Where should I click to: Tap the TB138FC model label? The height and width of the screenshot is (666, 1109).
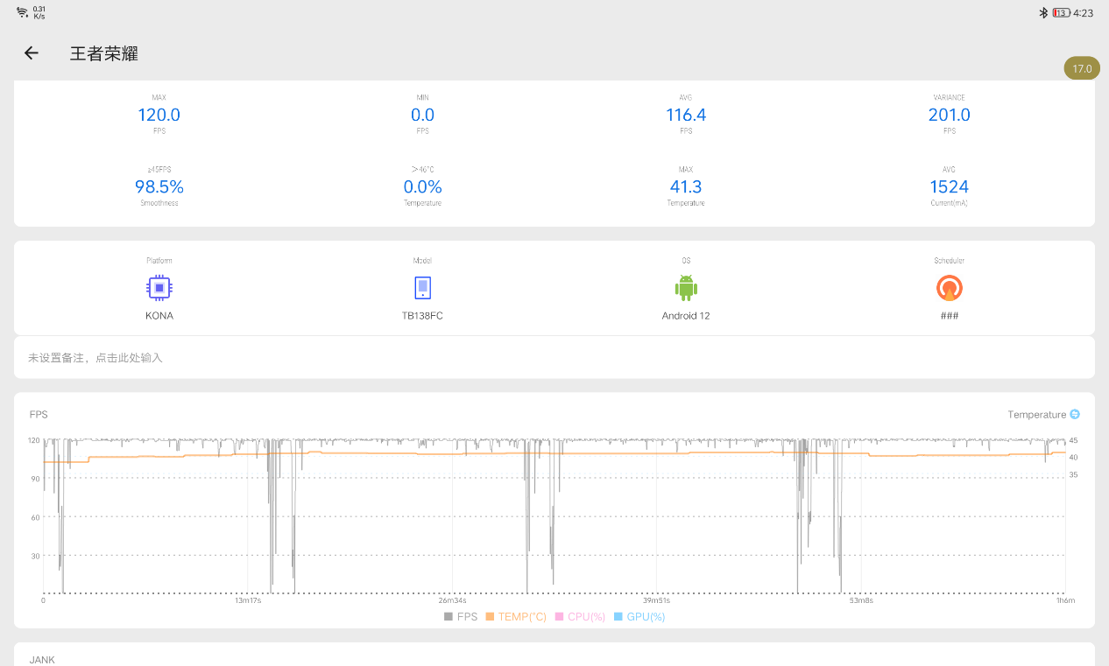(x=422, y=316)
